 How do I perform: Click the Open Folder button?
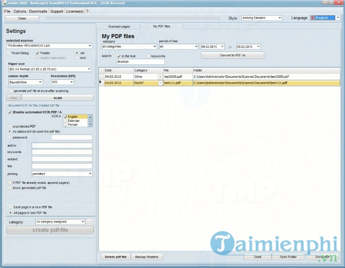click(x=288, y=256)
